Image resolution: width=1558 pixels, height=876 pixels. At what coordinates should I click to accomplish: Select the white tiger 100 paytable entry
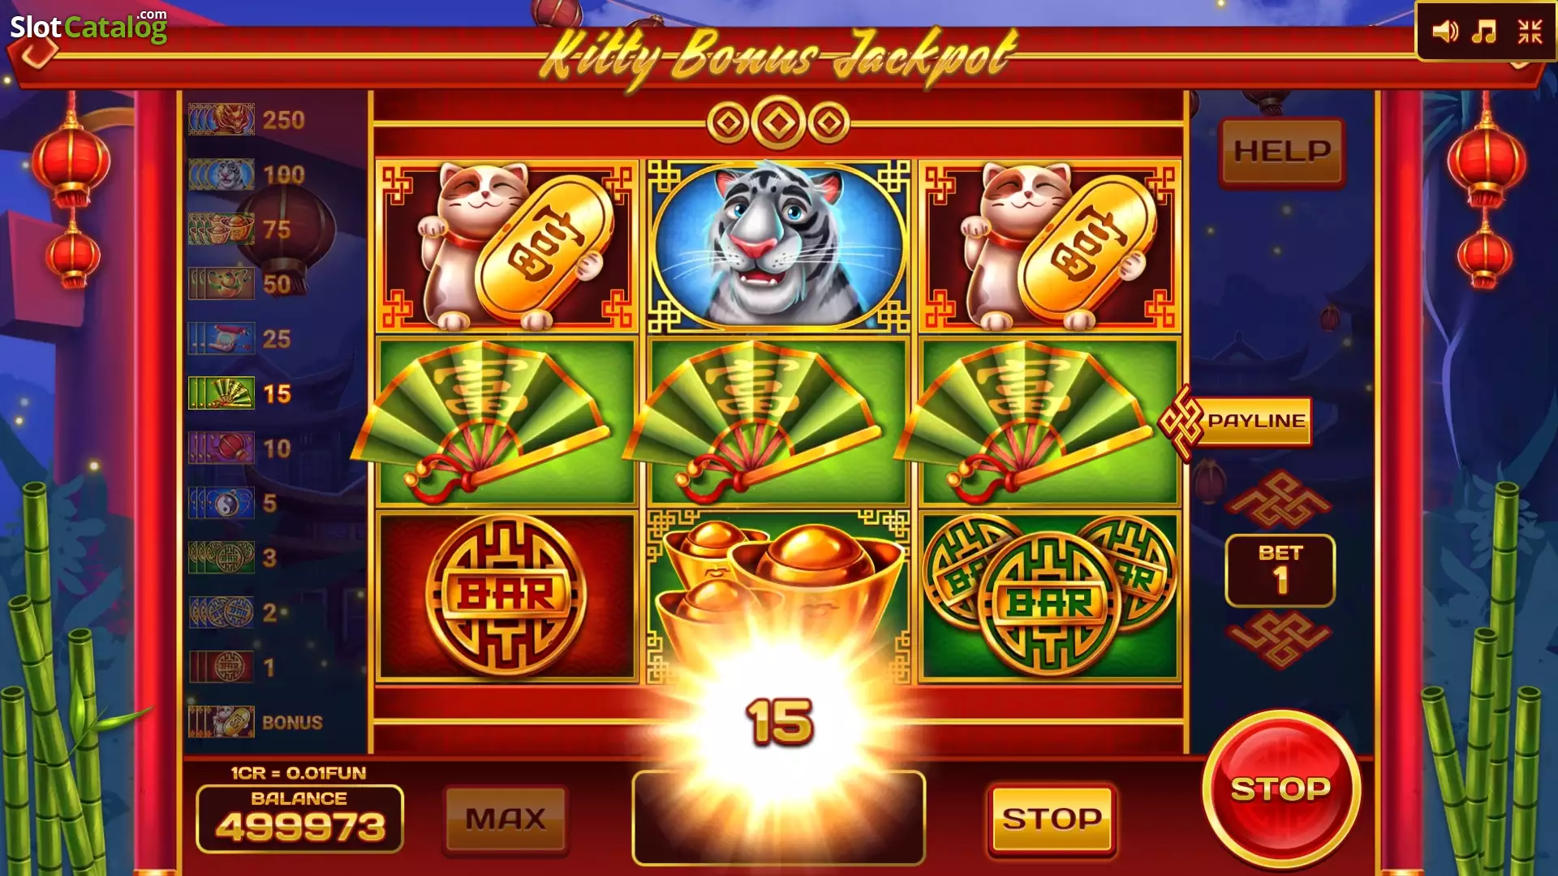[247, 174]
